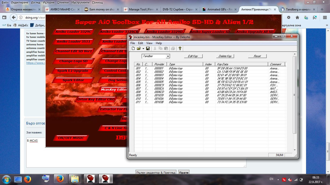
Task: Open Windows Explorer from the taskbar
Action: pyautogui.click(x=75, y=179)
